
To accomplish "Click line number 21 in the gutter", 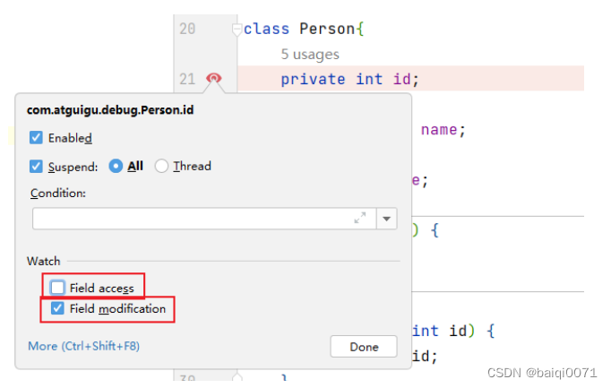I will (x=187, y=79).
